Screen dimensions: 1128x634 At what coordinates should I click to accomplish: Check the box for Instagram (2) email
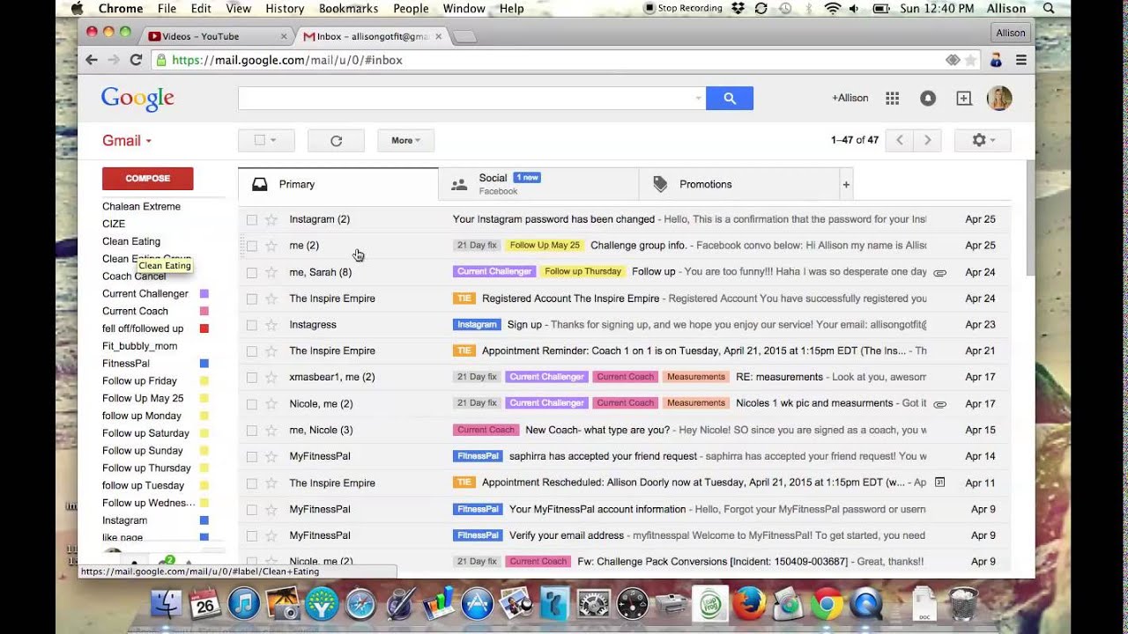tap(252, 219)
